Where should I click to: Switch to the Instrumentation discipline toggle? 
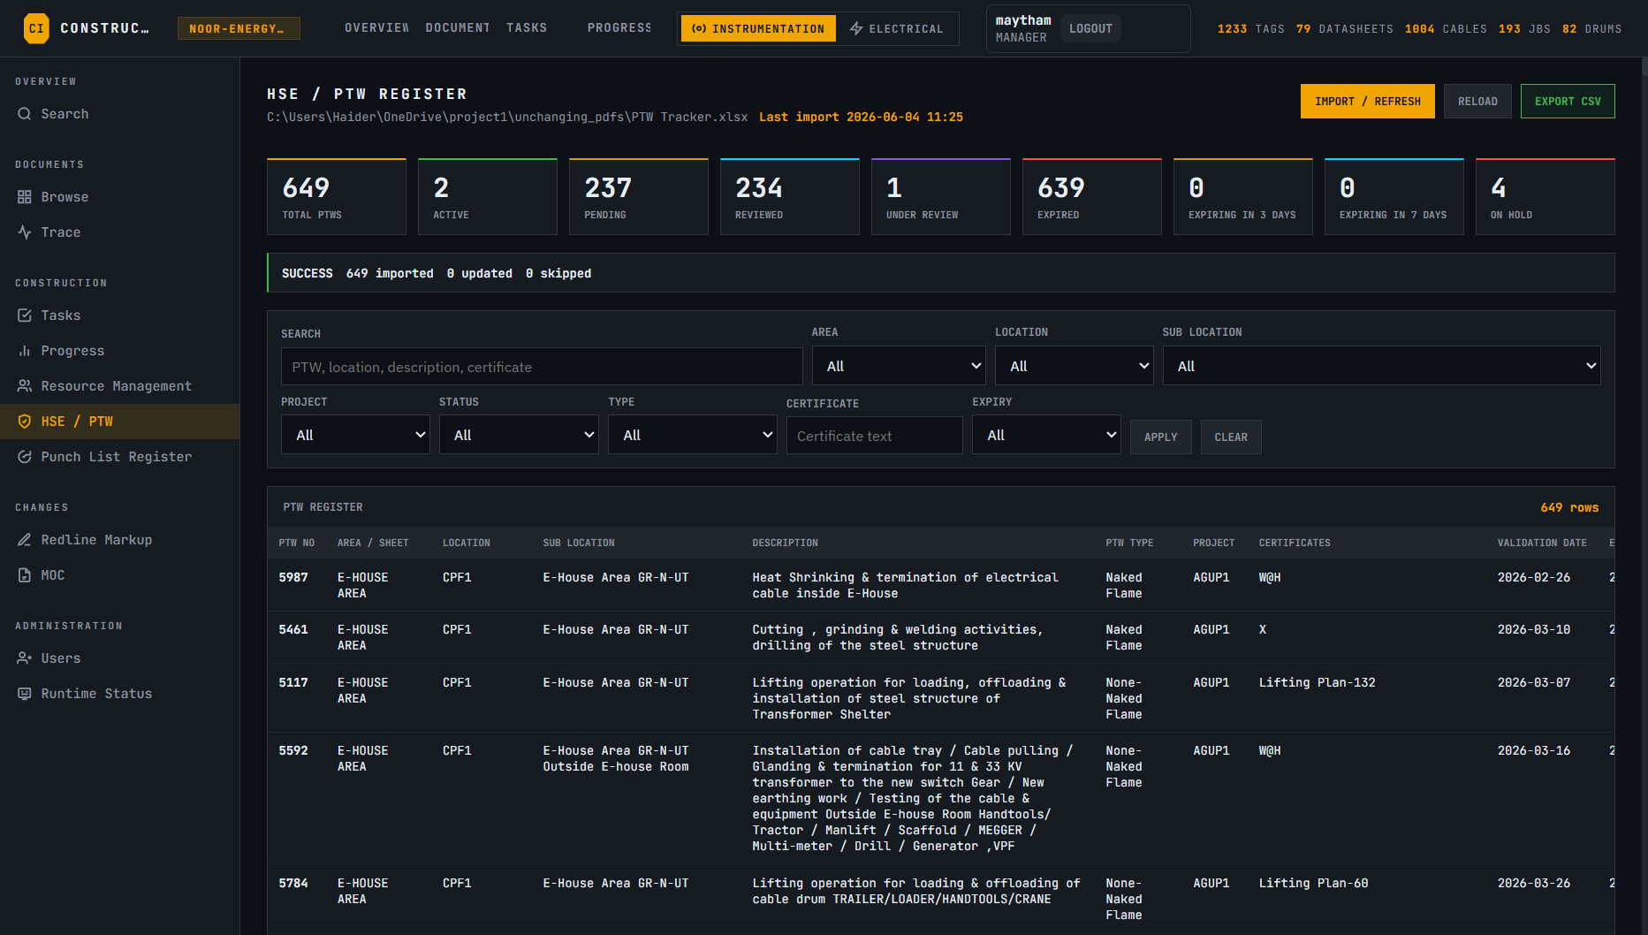point(758,28)
